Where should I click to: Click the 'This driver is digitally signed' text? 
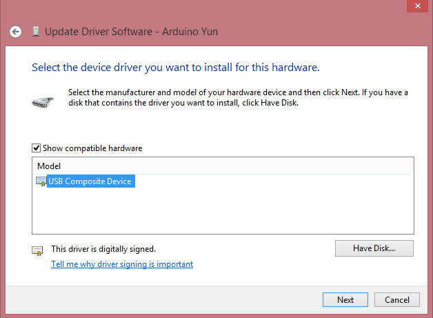(103, 248)
